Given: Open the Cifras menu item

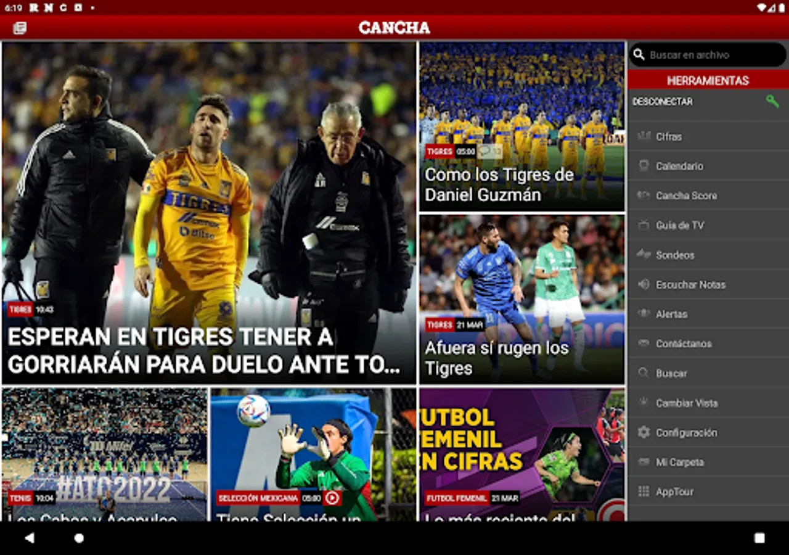Looking at the screenshot, I should coord(708,136).
